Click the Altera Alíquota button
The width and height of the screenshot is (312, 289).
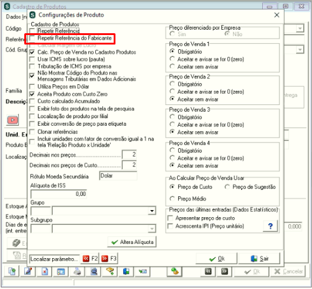132,242
